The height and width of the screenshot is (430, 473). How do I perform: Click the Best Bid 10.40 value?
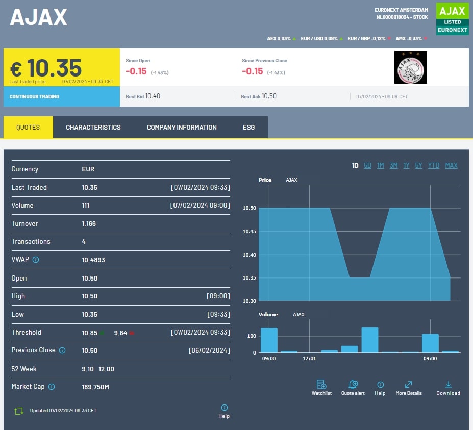pyautogui.click(x=153, y=96)
